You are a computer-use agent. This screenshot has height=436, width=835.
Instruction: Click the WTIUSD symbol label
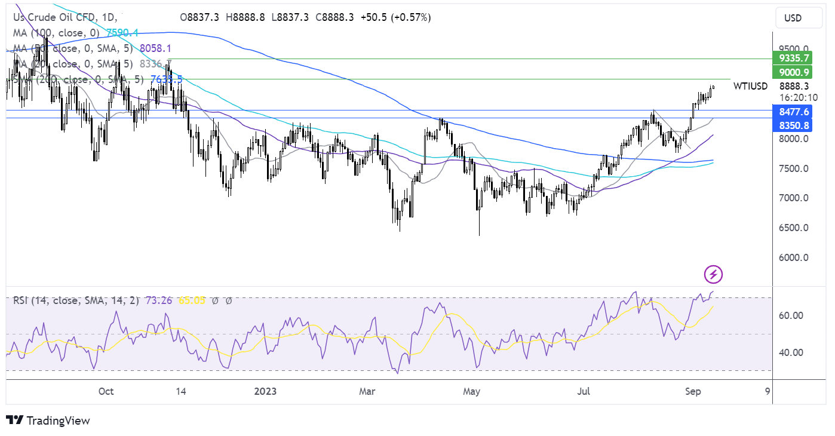[x=750, y=86]
